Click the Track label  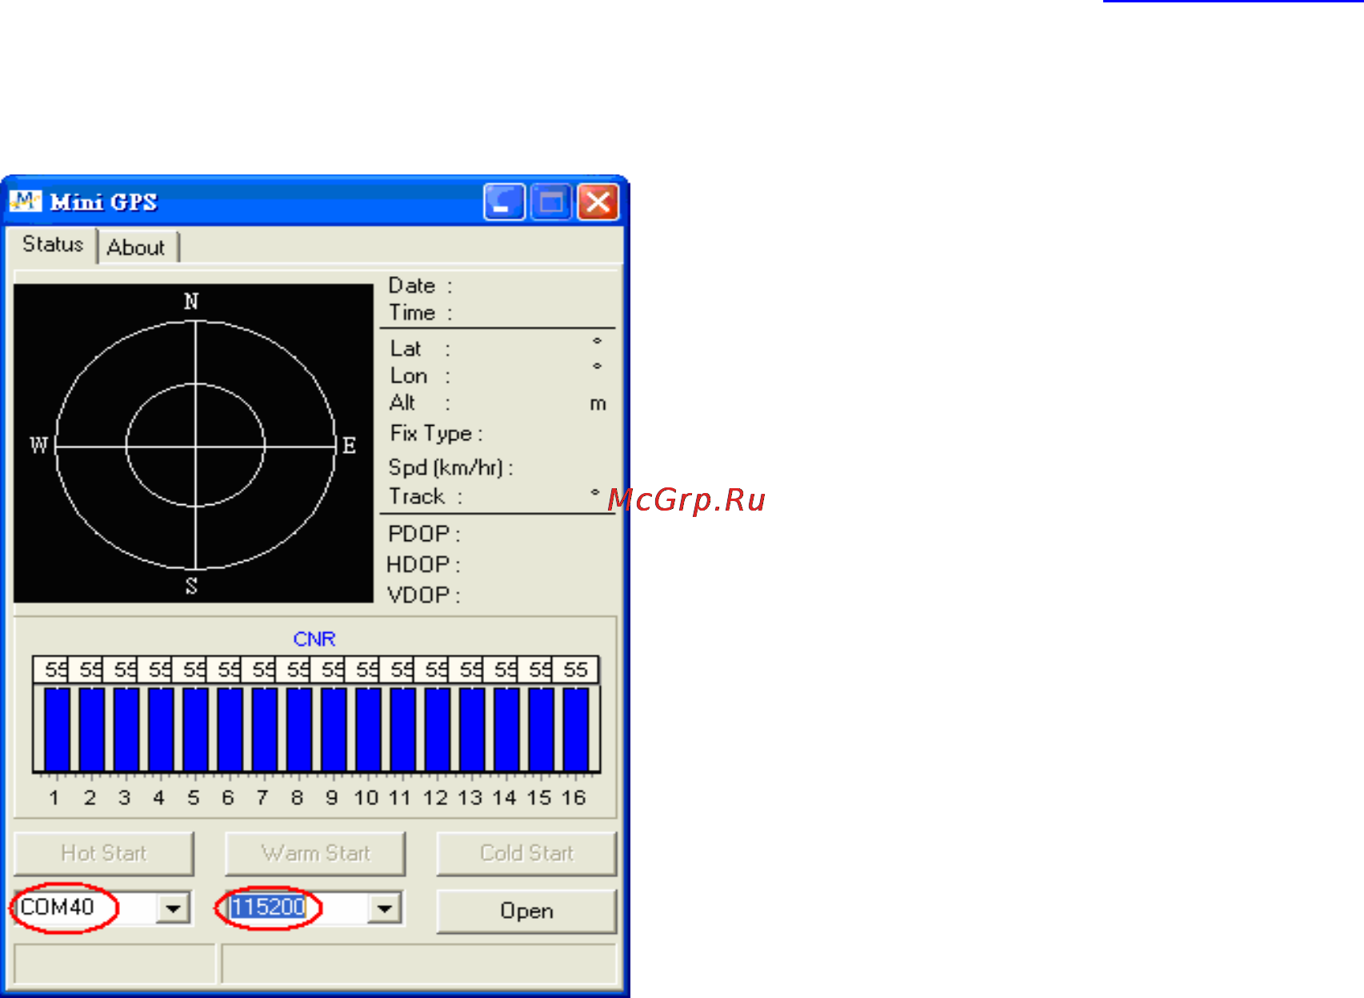pos(425,496)
